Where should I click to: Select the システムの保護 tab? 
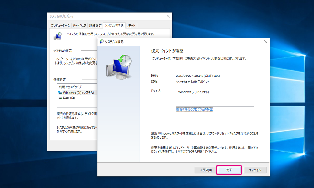pyautogui.click(x=114, y=25)
